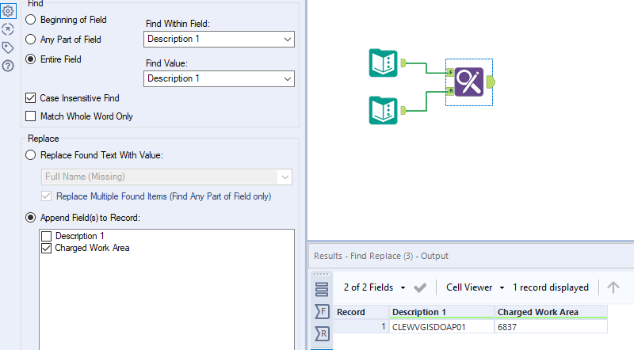
Task: Show the R input anchor results
Action: [322, 333]
